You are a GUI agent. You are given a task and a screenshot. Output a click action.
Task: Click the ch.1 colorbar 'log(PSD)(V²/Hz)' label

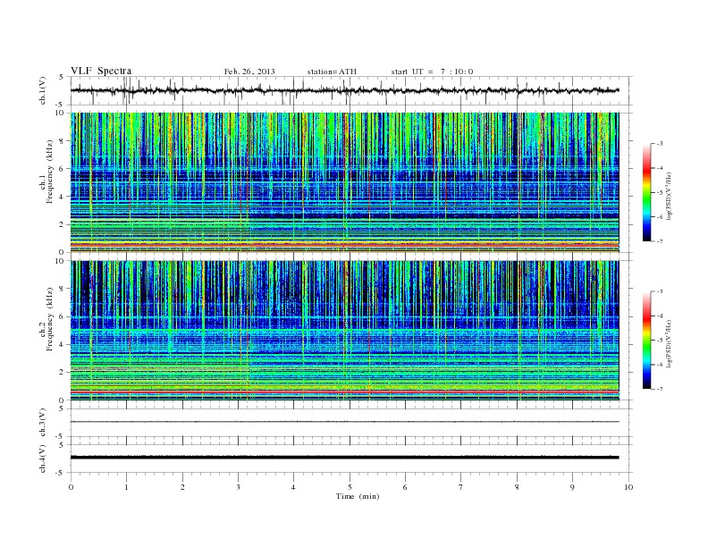coord(669,196)
